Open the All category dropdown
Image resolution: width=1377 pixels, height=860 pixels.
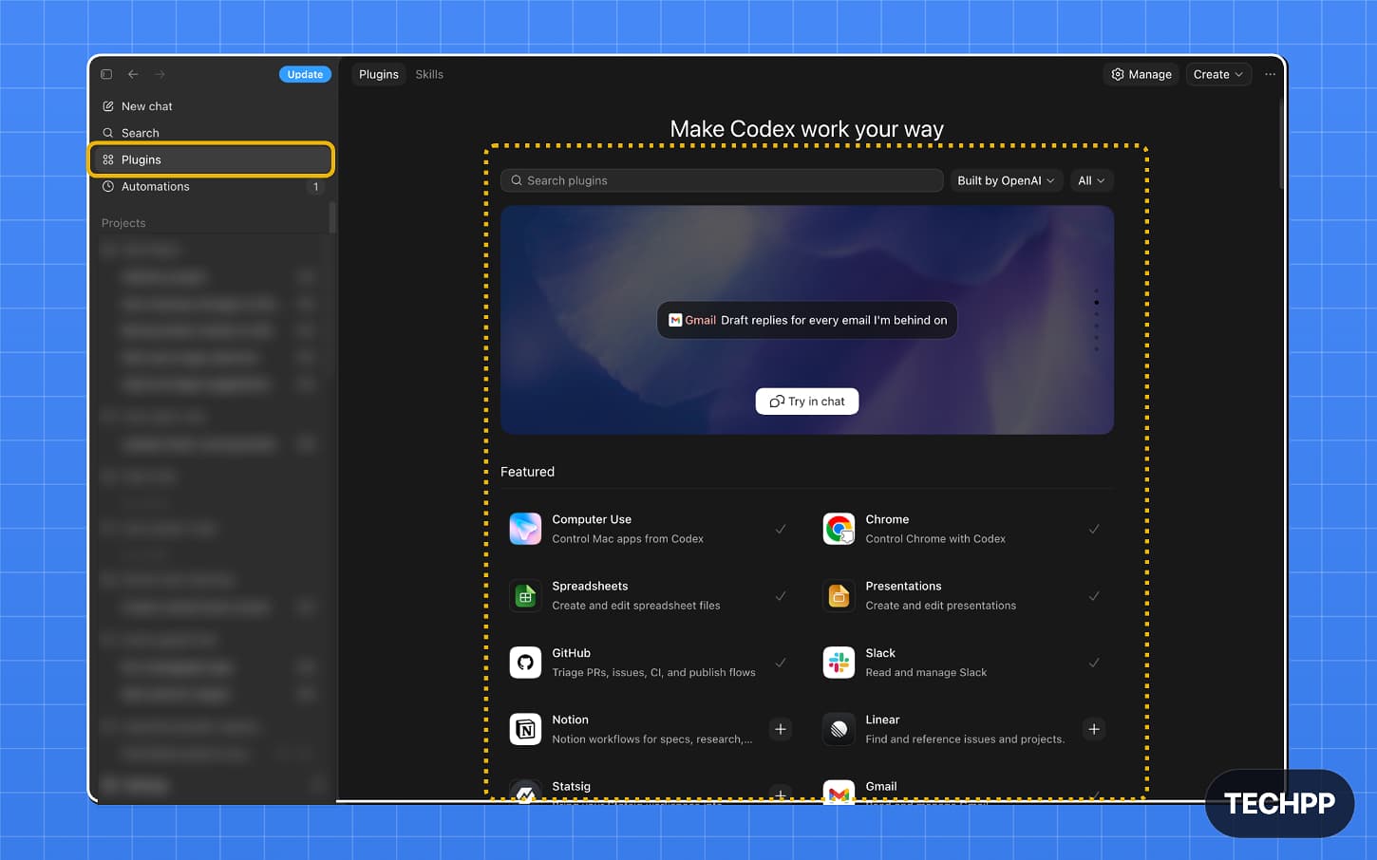tap(1091, 180)
